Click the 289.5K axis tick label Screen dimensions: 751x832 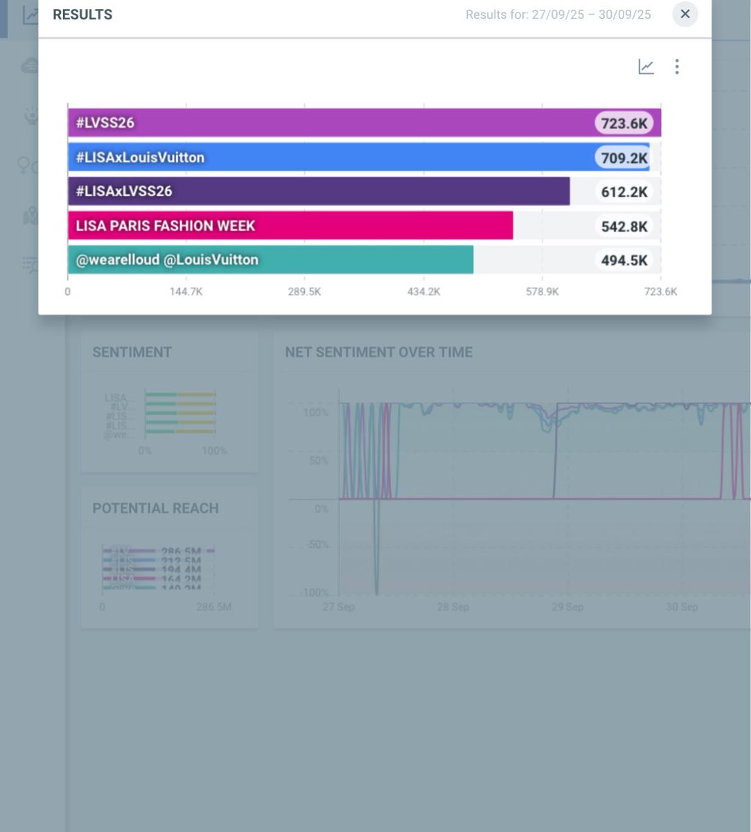305,292
